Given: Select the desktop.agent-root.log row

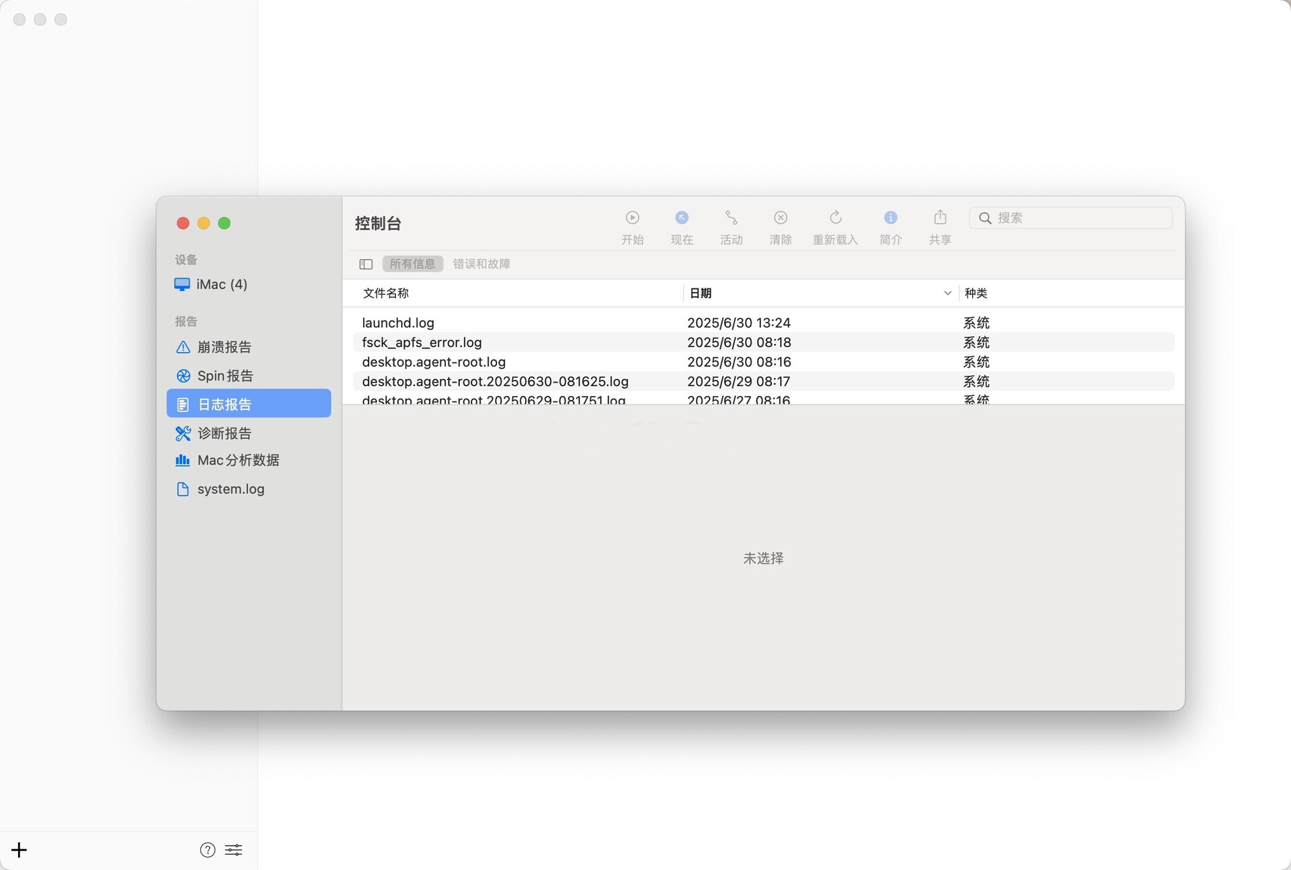Looking at the screenshot, I should point(763,362).
